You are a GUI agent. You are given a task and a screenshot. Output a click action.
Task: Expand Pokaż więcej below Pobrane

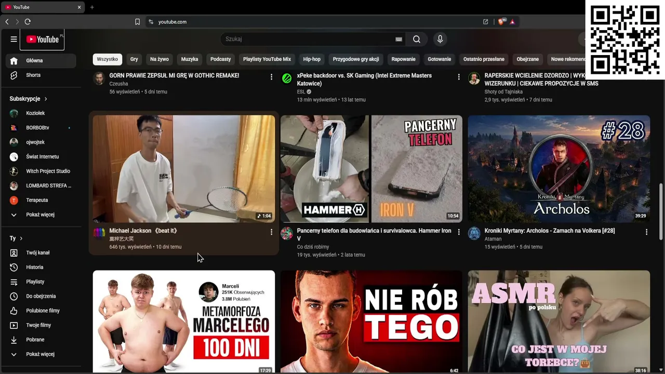point(41,354)
